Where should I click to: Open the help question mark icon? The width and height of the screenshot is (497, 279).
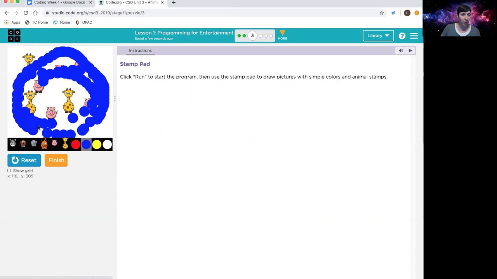[402, 36]
